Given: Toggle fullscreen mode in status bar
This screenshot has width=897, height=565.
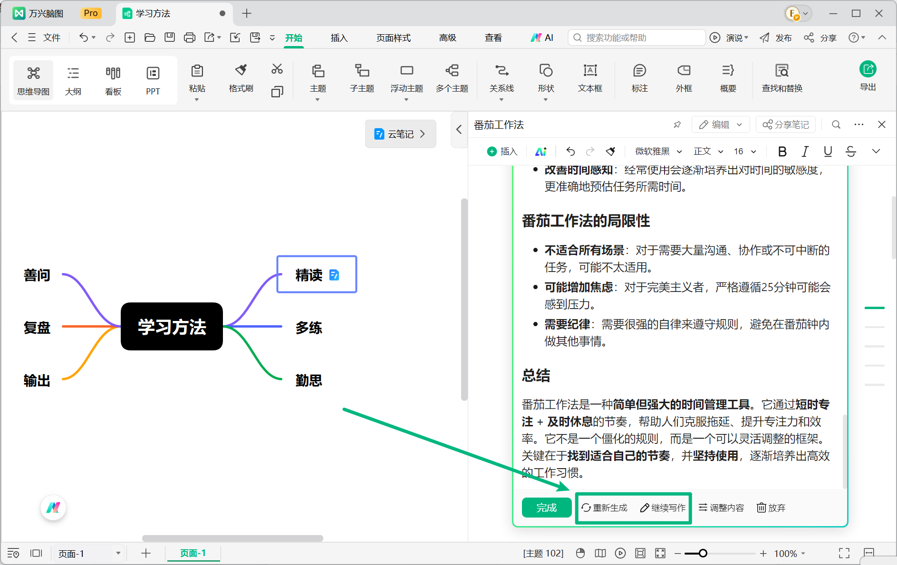Looking at the screenshot, I should point(844,553).
